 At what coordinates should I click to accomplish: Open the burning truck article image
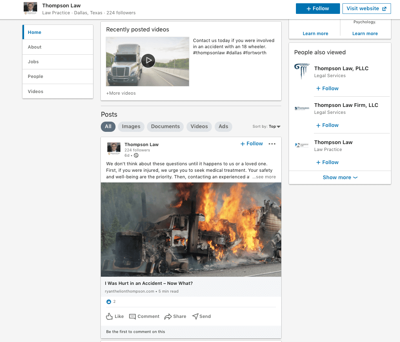click(x=191, y=229)
